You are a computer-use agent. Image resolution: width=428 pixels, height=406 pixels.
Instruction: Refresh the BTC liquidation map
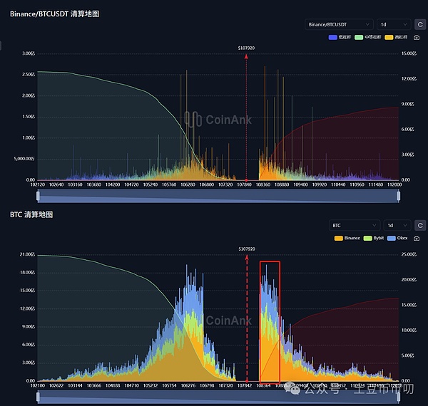[420, 225]
